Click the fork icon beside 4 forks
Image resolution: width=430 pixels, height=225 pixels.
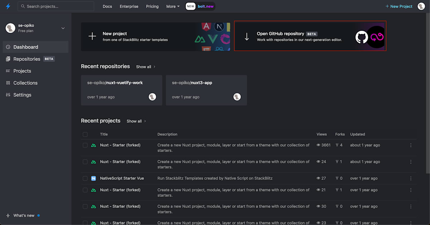pyautogui.click(x=337, y=145)
